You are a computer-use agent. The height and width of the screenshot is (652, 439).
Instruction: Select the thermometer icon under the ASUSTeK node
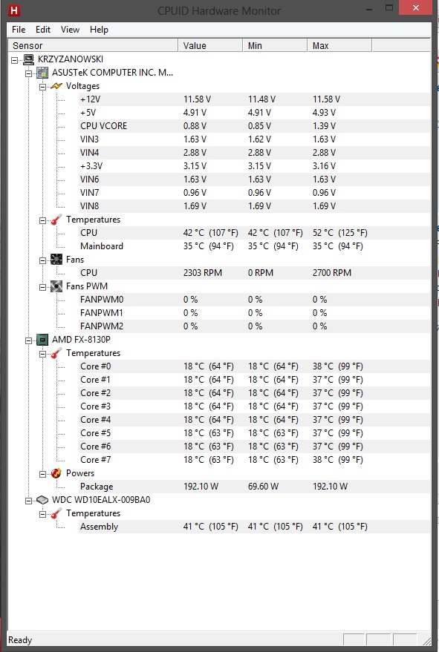pyautogui.click(x=56, y=220)
